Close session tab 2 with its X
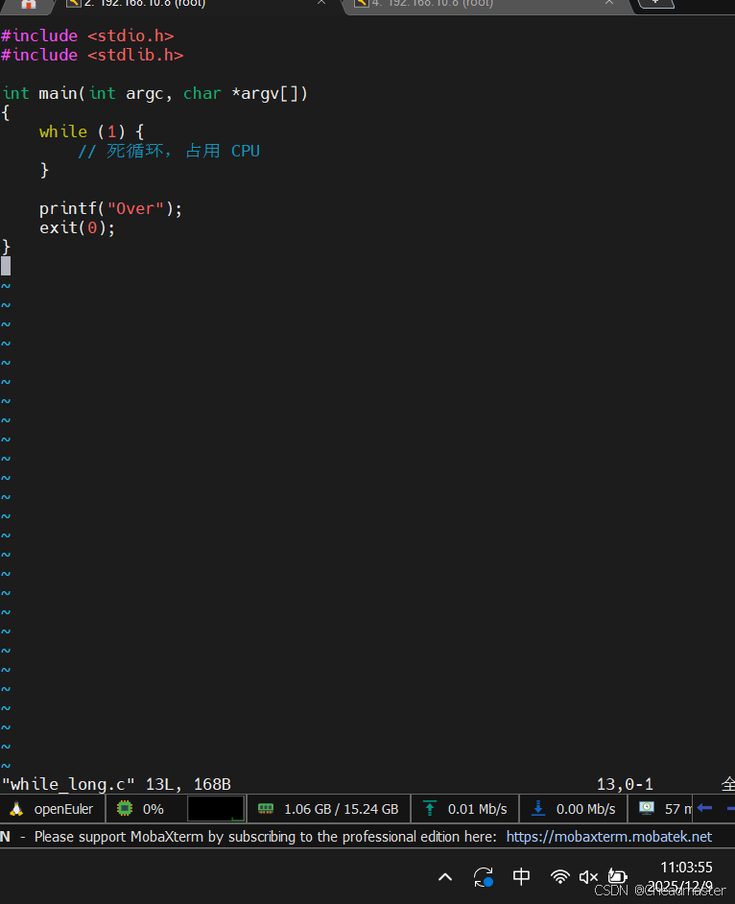Viewport: 735px width, 904px height. (x=321, y=2)
